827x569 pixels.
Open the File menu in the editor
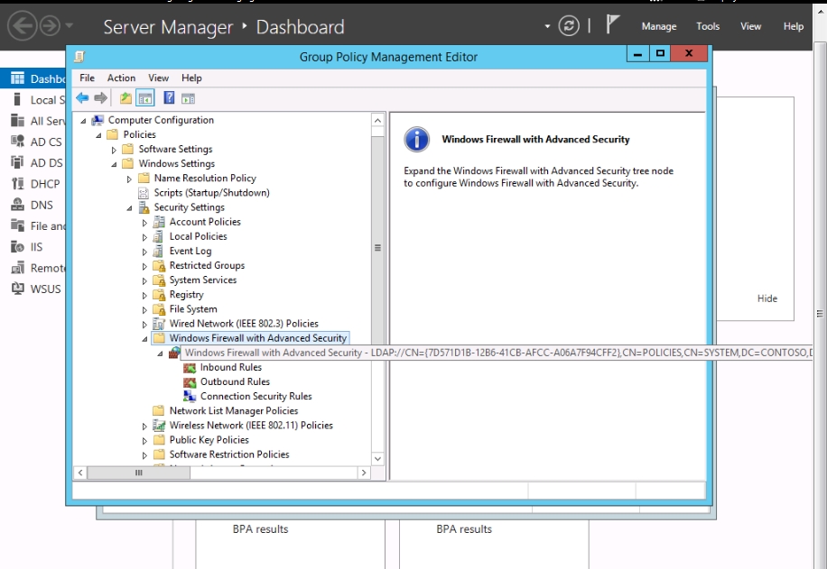tap(87, 78)
